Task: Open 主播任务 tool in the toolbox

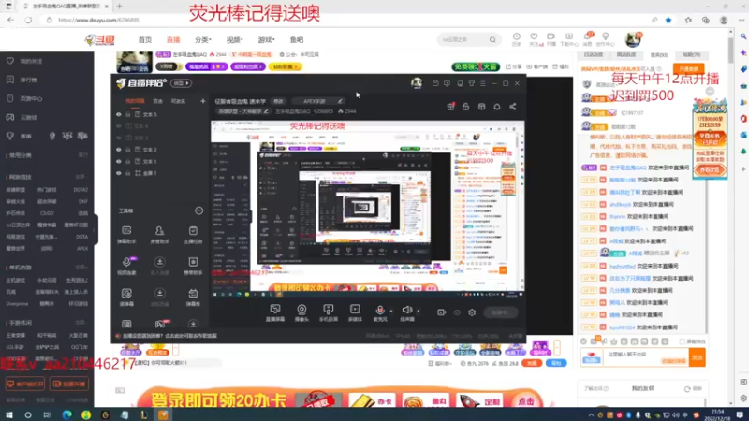Action: click(193, 235)
